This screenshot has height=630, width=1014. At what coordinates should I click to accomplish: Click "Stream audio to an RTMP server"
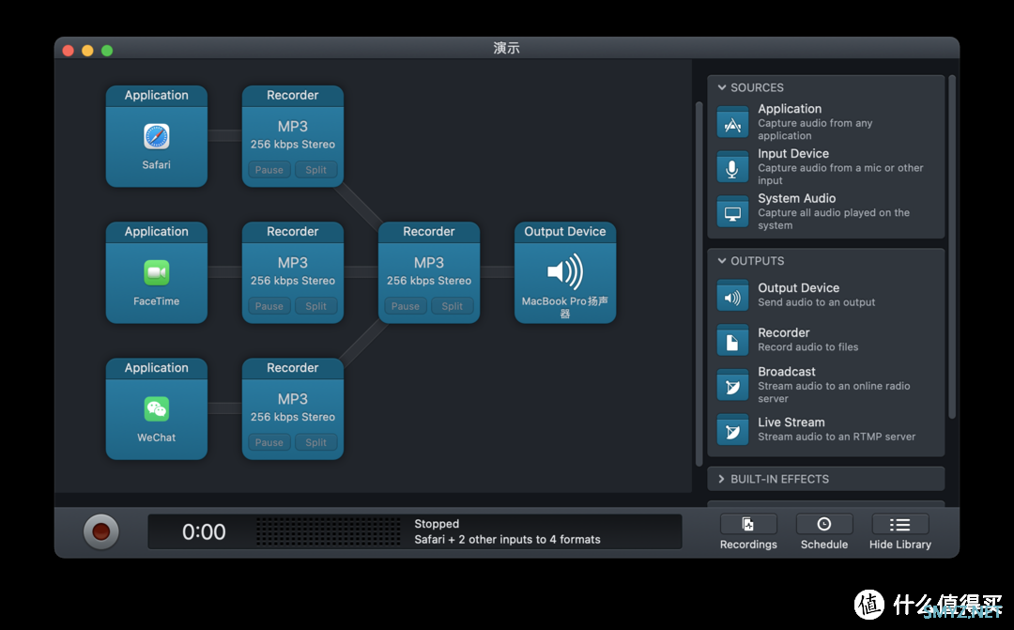(837, 437)
